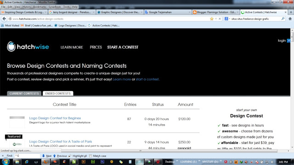This screenshot has height=165, width=294.
Task: Open Logo Design Contest for Beginex
Action: pyautogui.click(x=55, y=118)
